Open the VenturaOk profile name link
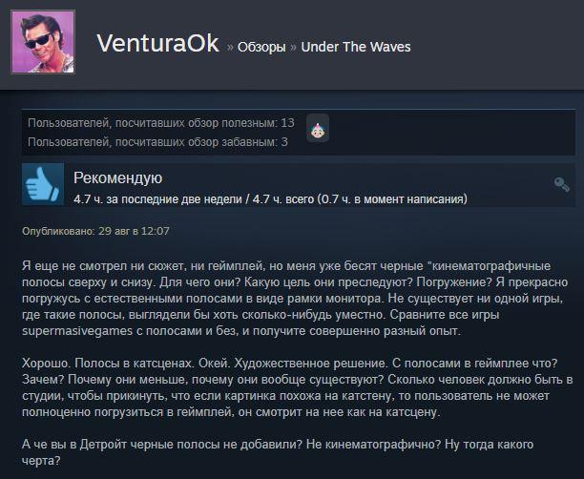This screenshot has width=584, height=479. [157, 43]
